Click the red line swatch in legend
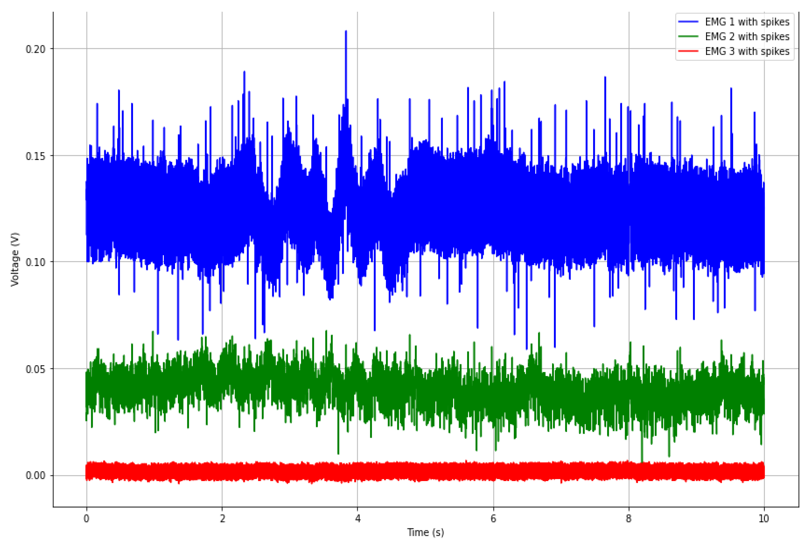Screen dimensions: 812x545 point(688,51)
